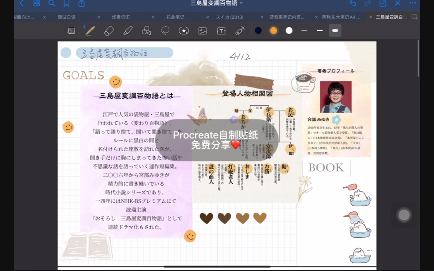Image resolution: width=434 pixels, height=271 pixels.
Task: Switch to the 甜甜向上 tab
Action: 24,17
